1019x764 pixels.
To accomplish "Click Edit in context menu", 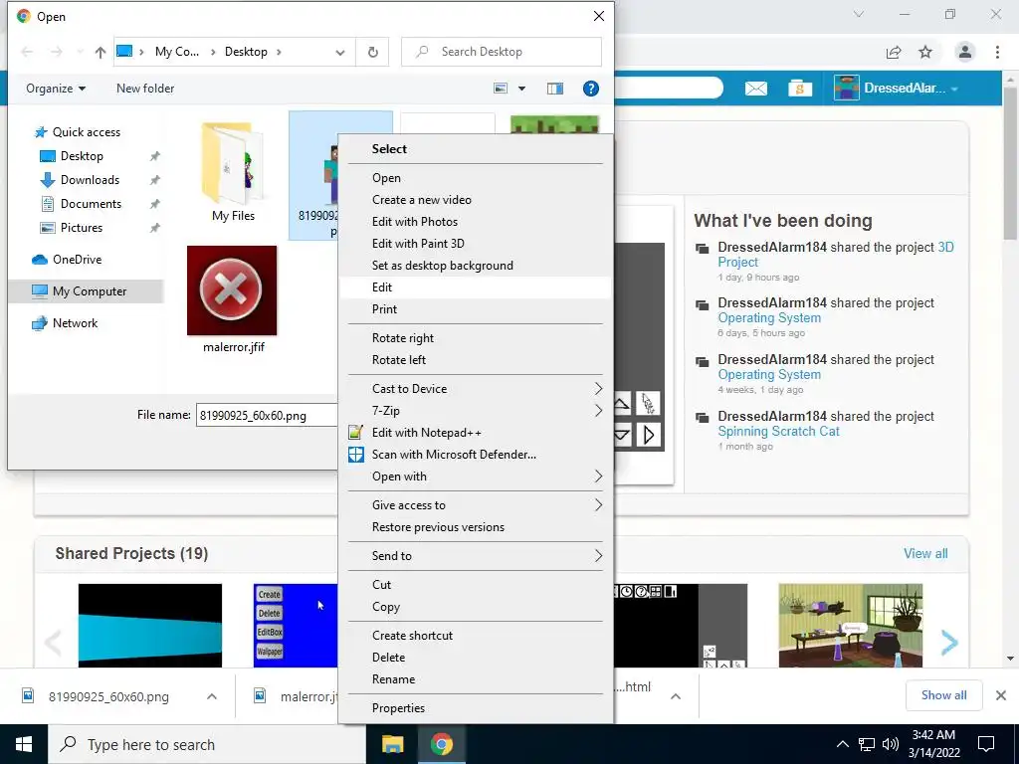I will point(475,287).
